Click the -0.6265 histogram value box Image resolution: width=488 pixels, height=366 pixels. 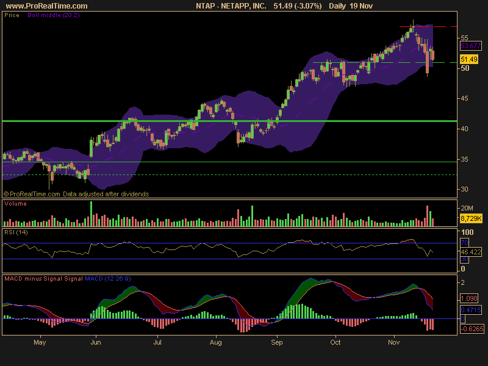472,329
